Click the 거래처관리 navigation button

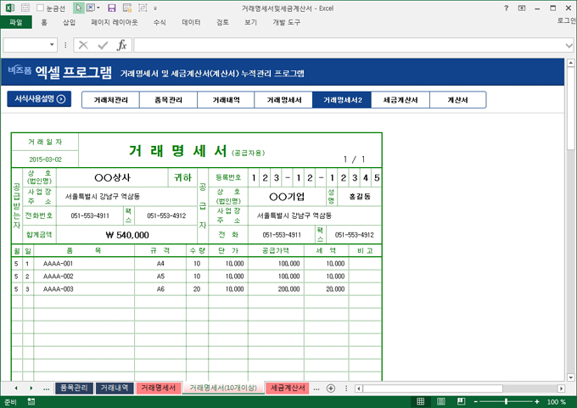pos(111,100)
